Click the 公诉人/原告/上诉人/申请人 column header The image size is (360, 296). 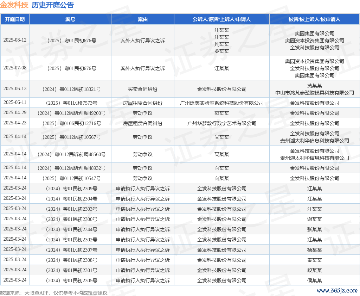coord(221,19)
